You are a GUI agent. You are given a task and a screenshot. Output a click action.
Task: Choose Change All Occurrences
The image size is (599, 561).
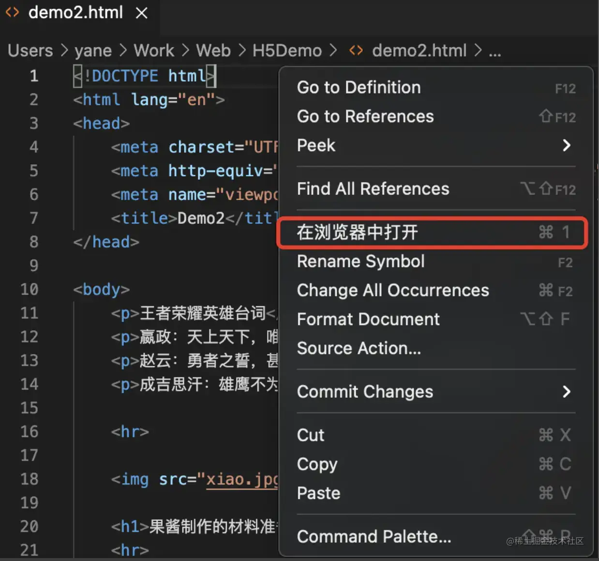tap(393, 290)
